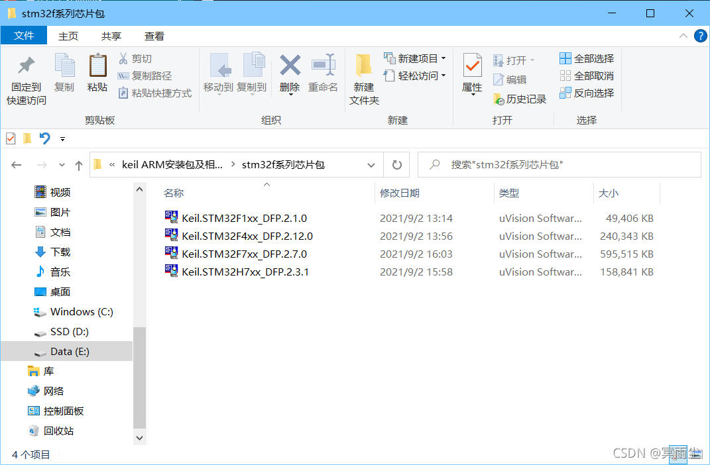Create a New folder (新建文件夹)
This screenshot has height=465, width=710.
[364, 80]
